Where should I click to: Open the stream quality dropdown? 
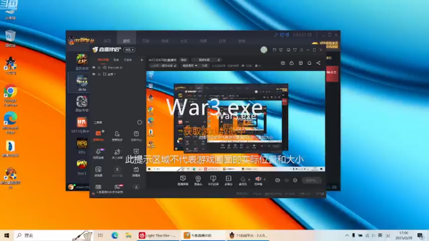pos(190,66)
